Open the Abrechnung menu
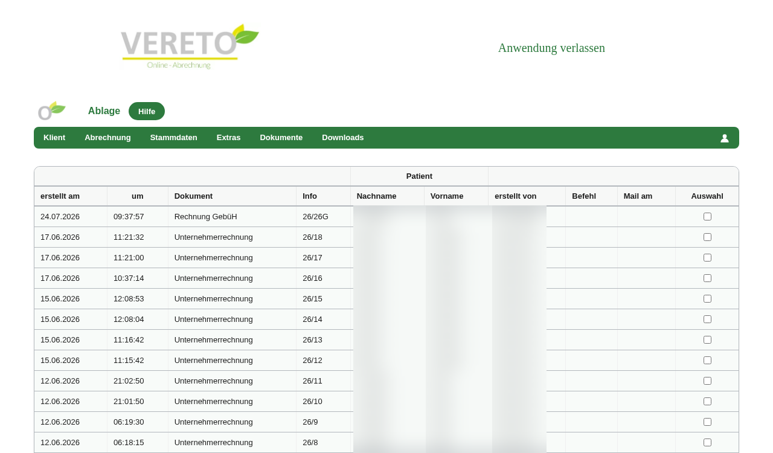The width and height of the screenshot is (773, 453). (x=107, y=138)
